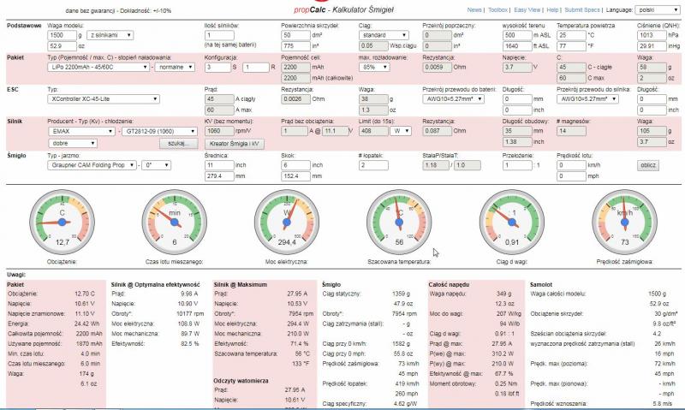
Task: Open the Easy View link
Action: point(527,9)
